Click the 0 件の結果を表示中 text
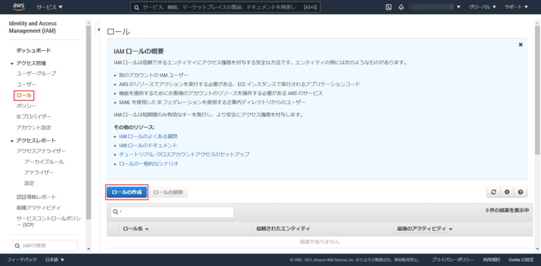The height and width of the screenshot is (266, 541). pos(507,210)
